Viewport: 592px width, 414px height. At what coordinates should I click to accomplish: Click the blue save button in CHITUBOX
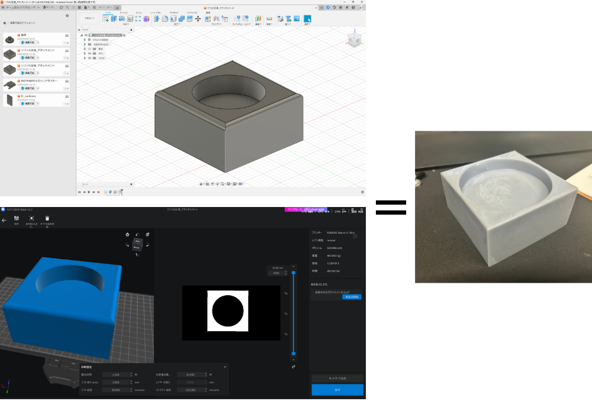click(x=337, y=390)
